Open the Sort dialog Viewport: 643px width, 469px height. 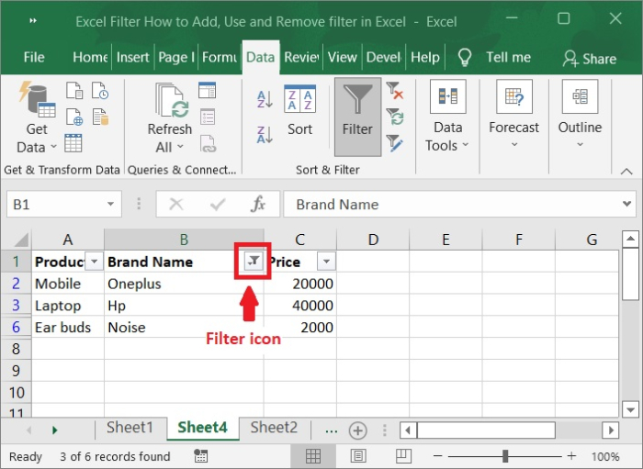[x=299, y=110]
